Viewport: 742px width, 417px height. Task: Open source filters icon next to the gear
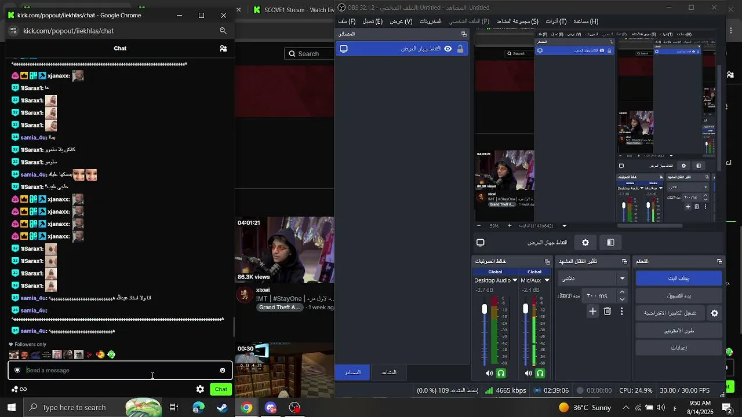(610, 243)
